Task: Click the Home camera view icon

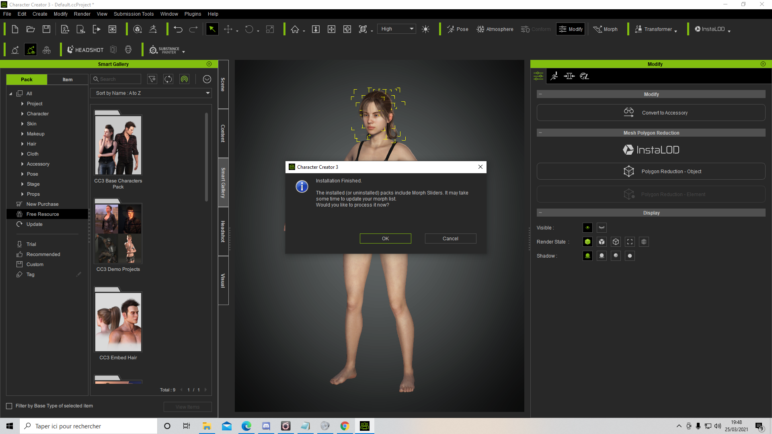Action: coord(295,29)
